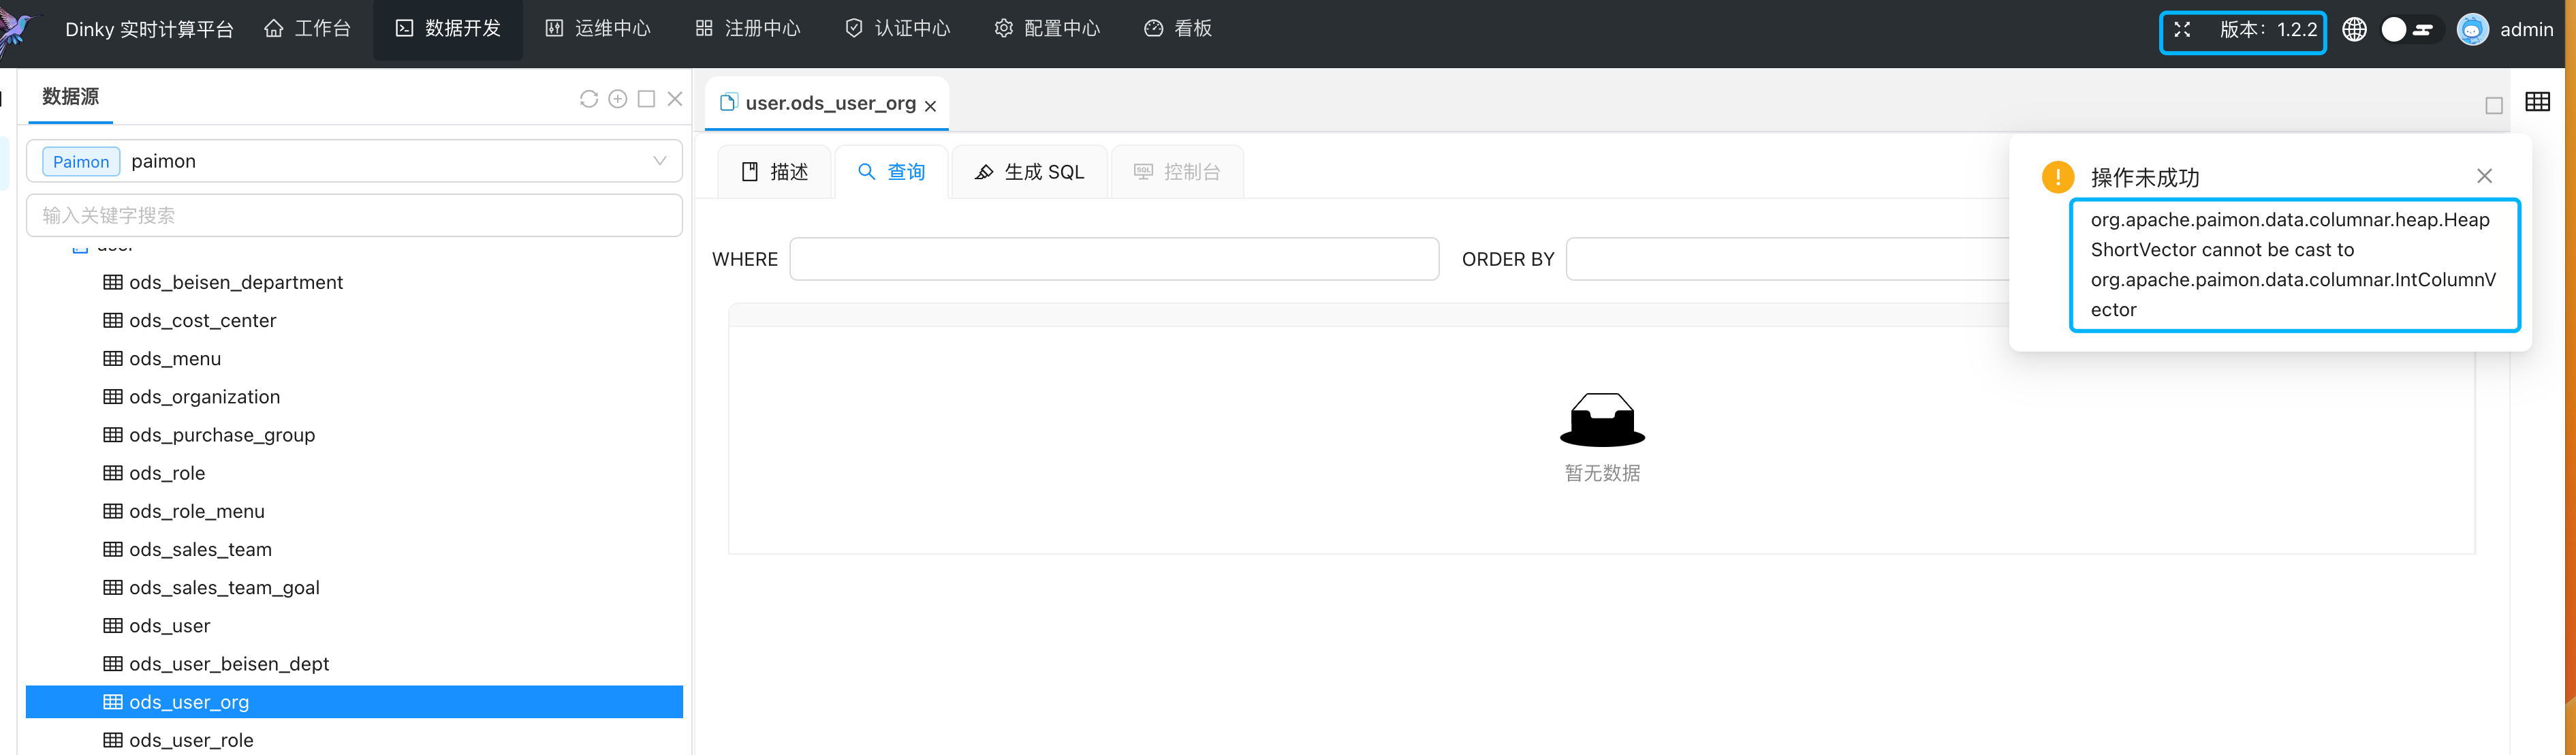Click the table grid icon at top right
This screenshot has width=2576, height=755.
tap(2537, 102)
